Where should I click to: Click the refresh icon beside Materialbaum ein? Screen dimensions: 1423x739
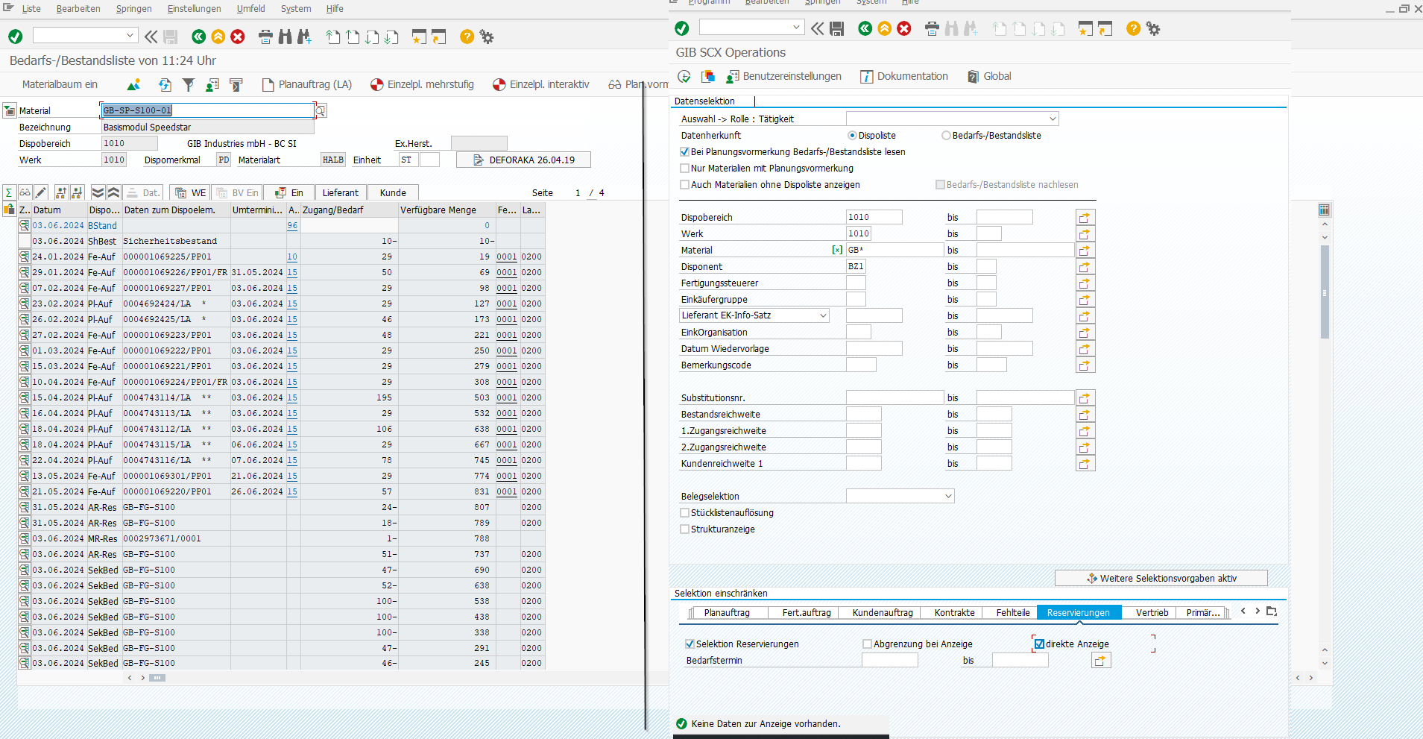tap(165, 85)
